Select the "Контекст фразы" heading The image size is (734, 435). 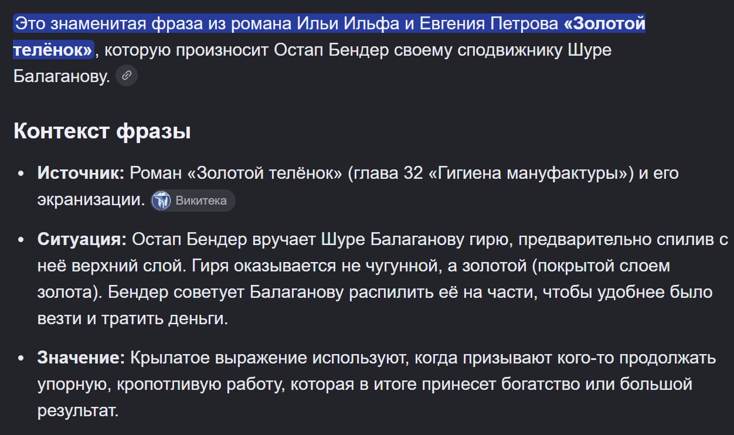(x=102, y=131)
